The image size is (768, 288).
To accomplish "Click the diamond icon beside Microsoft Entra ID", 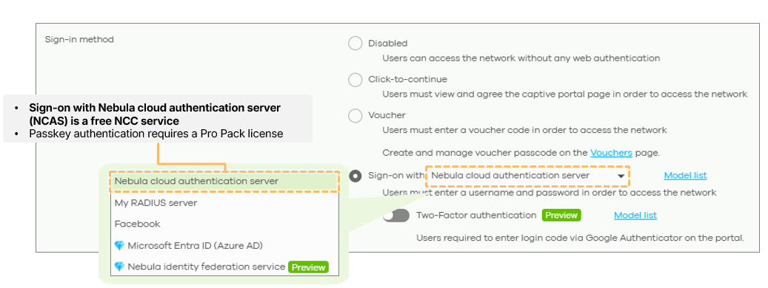I will 119,246.
